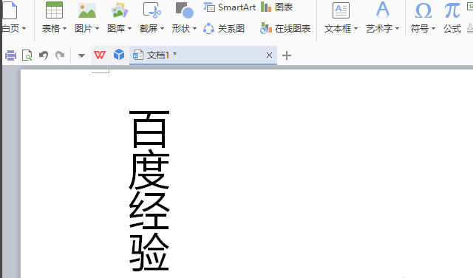
Task: Click the blank page icon
Action: pos(9,10)
